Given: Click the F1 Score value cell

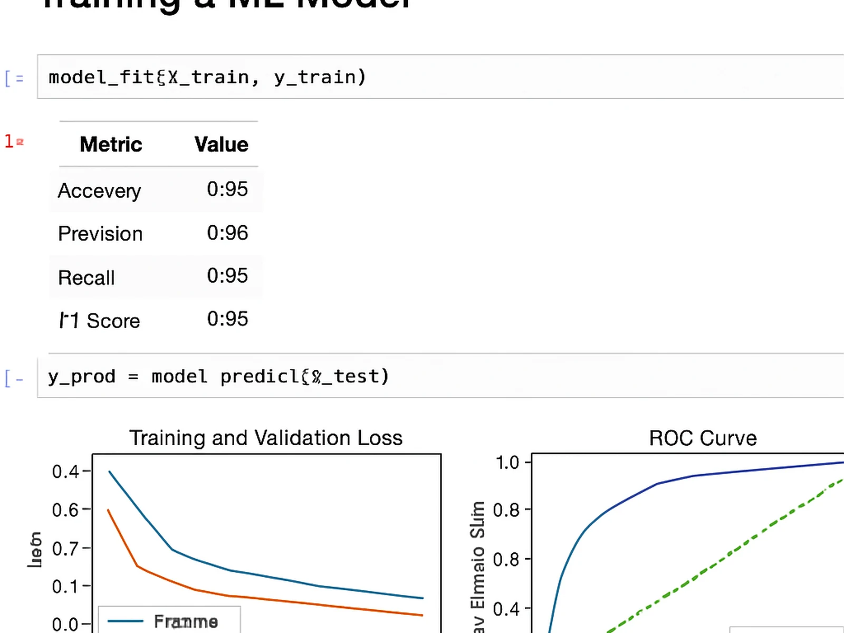Looking at the screenshot, I should point(227,319).
